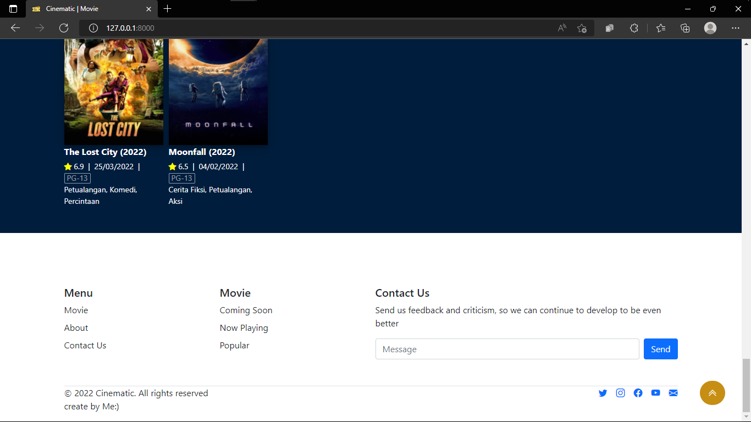
Task: Click the genres text Petualangan, Komedi, Percintaan
Action: tap(101, 195)
